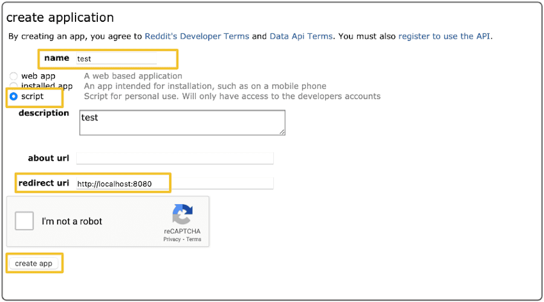Select the 'web app' radio button

13,77
